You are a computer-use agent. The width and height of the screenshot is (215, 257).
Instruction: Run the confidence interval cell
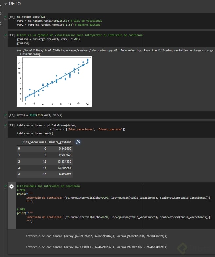tap(11, 186)
